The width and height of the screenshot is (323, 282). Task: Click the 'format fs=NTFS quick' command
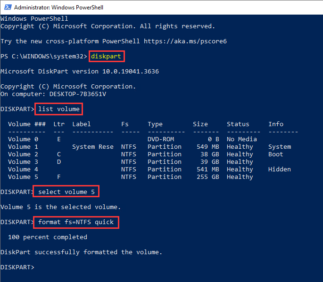click(76, 222)
